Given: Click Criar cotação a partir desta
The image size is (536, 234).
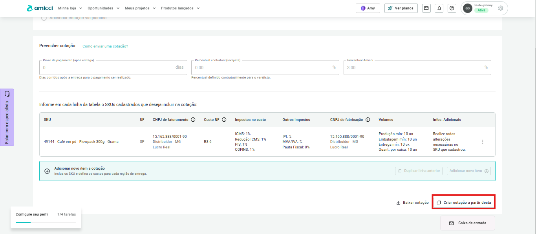Looking at the screenshot, I should point(464,203).
